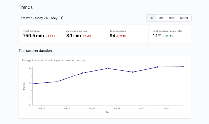Click the data point after May 27

(x=83, y=73)
